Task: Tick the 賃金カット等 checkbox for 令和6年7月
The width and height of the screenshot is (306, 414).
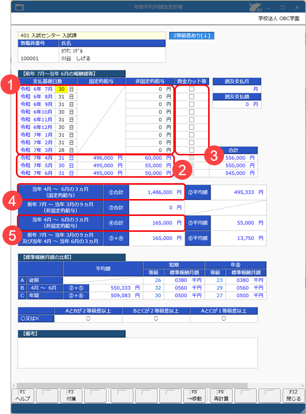Action: [192, 89]
